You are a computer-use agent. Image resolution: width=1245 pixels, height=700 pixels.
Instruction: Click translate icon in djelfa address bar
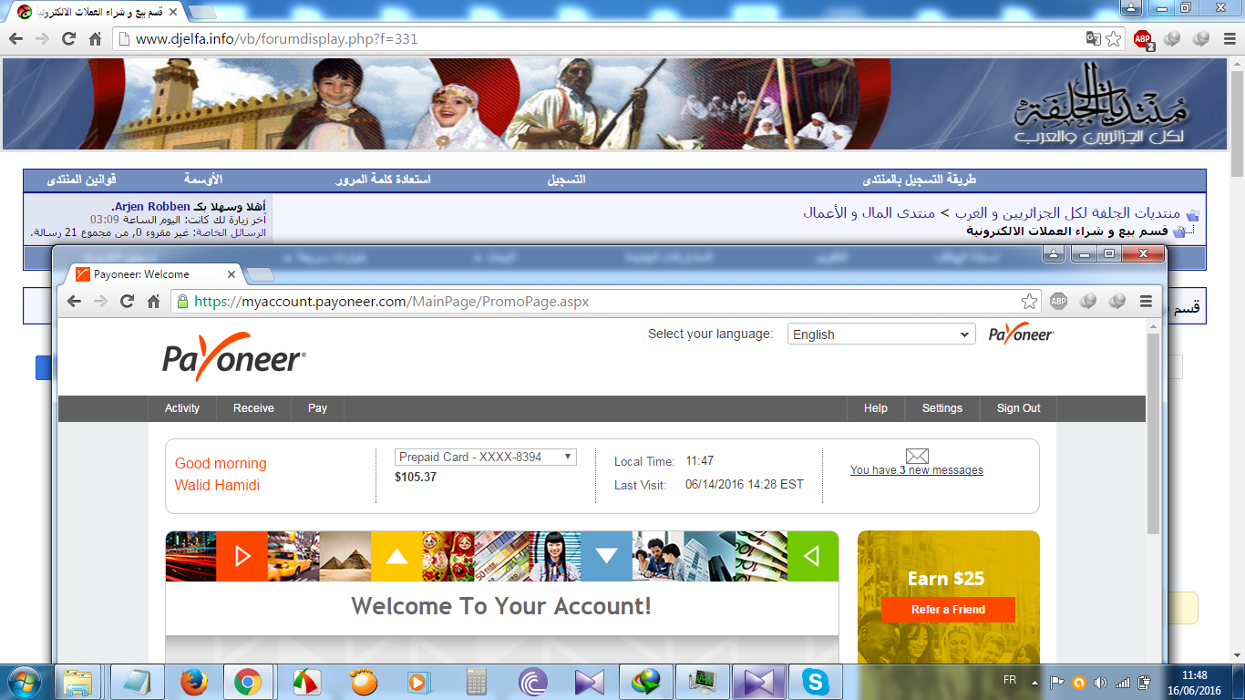click(x=1093, y=38)
